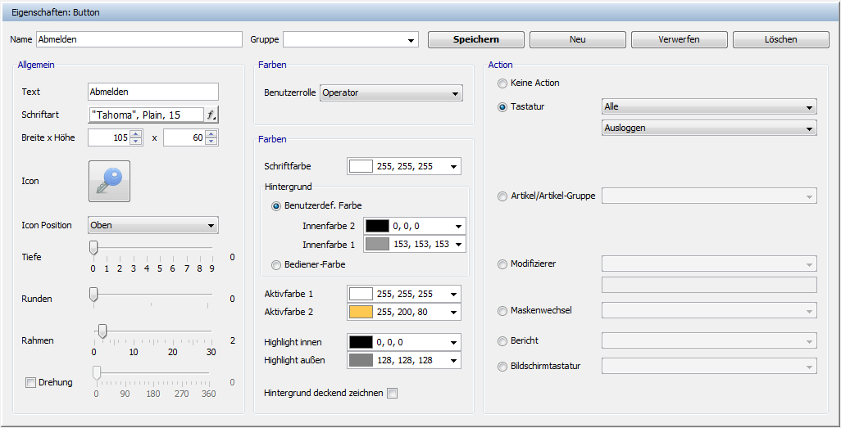
Task: Open the Ausloggen action dropdown
Action: coord(709,128)
